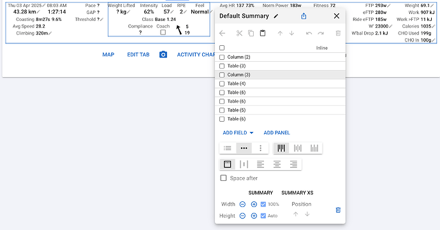This screenshot has height=230, width=440.
Task: Click the blue trash icon near Position
Action: click(338, 210)
